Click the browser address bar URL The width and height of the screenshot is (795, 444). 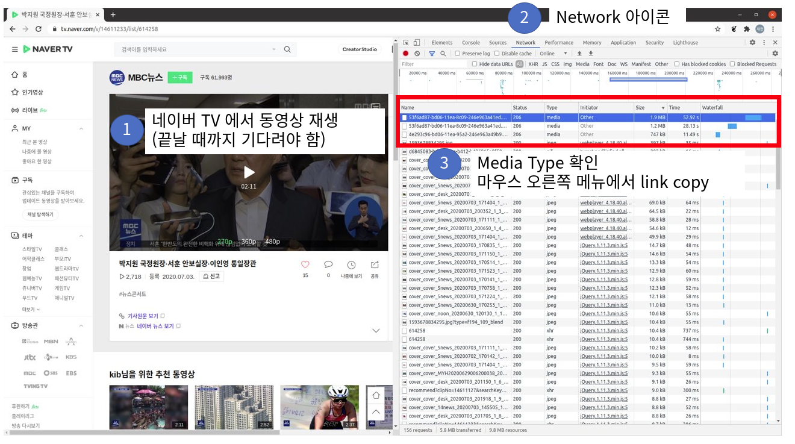tap(109, 29)
